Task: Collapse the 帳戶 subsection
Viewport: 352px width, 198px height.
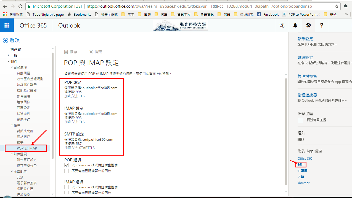Action: coord(12,125)
